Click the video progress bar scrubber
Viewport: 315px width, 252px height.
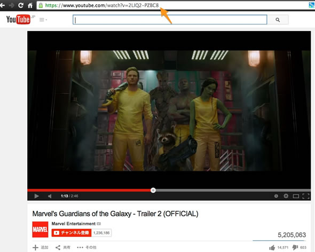click(153, 190)
